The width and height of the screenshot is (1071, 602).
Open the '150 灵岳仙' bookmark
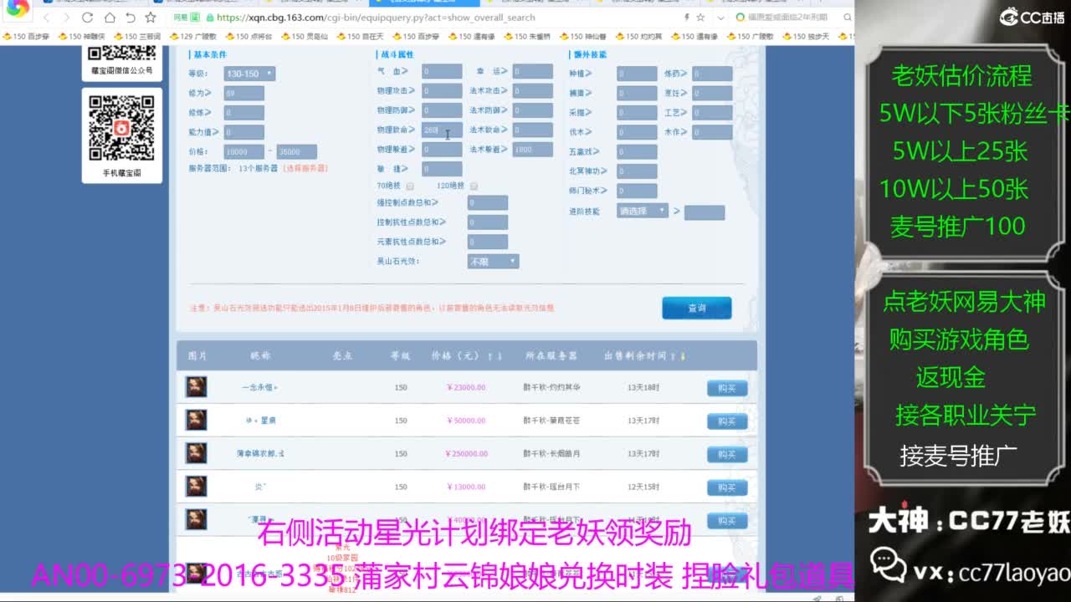[x=305, y=36]
